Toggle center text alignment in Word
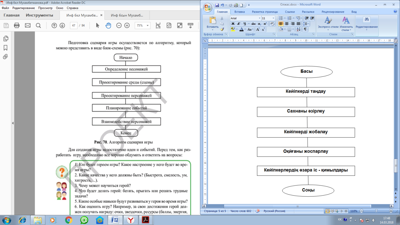This screenshot has height=225, width=400. click(x=287, y=24)
